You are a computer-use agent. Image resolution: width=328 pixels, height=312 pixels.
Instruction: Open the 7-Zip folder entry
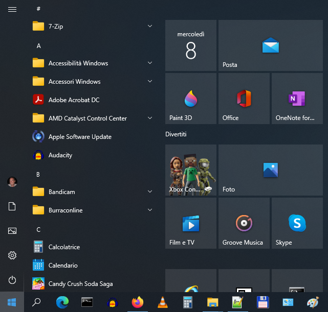point(93,26)
